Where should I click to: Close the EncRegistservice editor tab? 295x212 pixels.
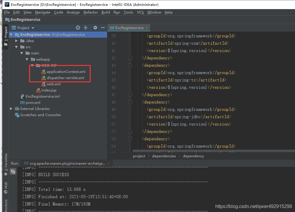tap(147, 28)
